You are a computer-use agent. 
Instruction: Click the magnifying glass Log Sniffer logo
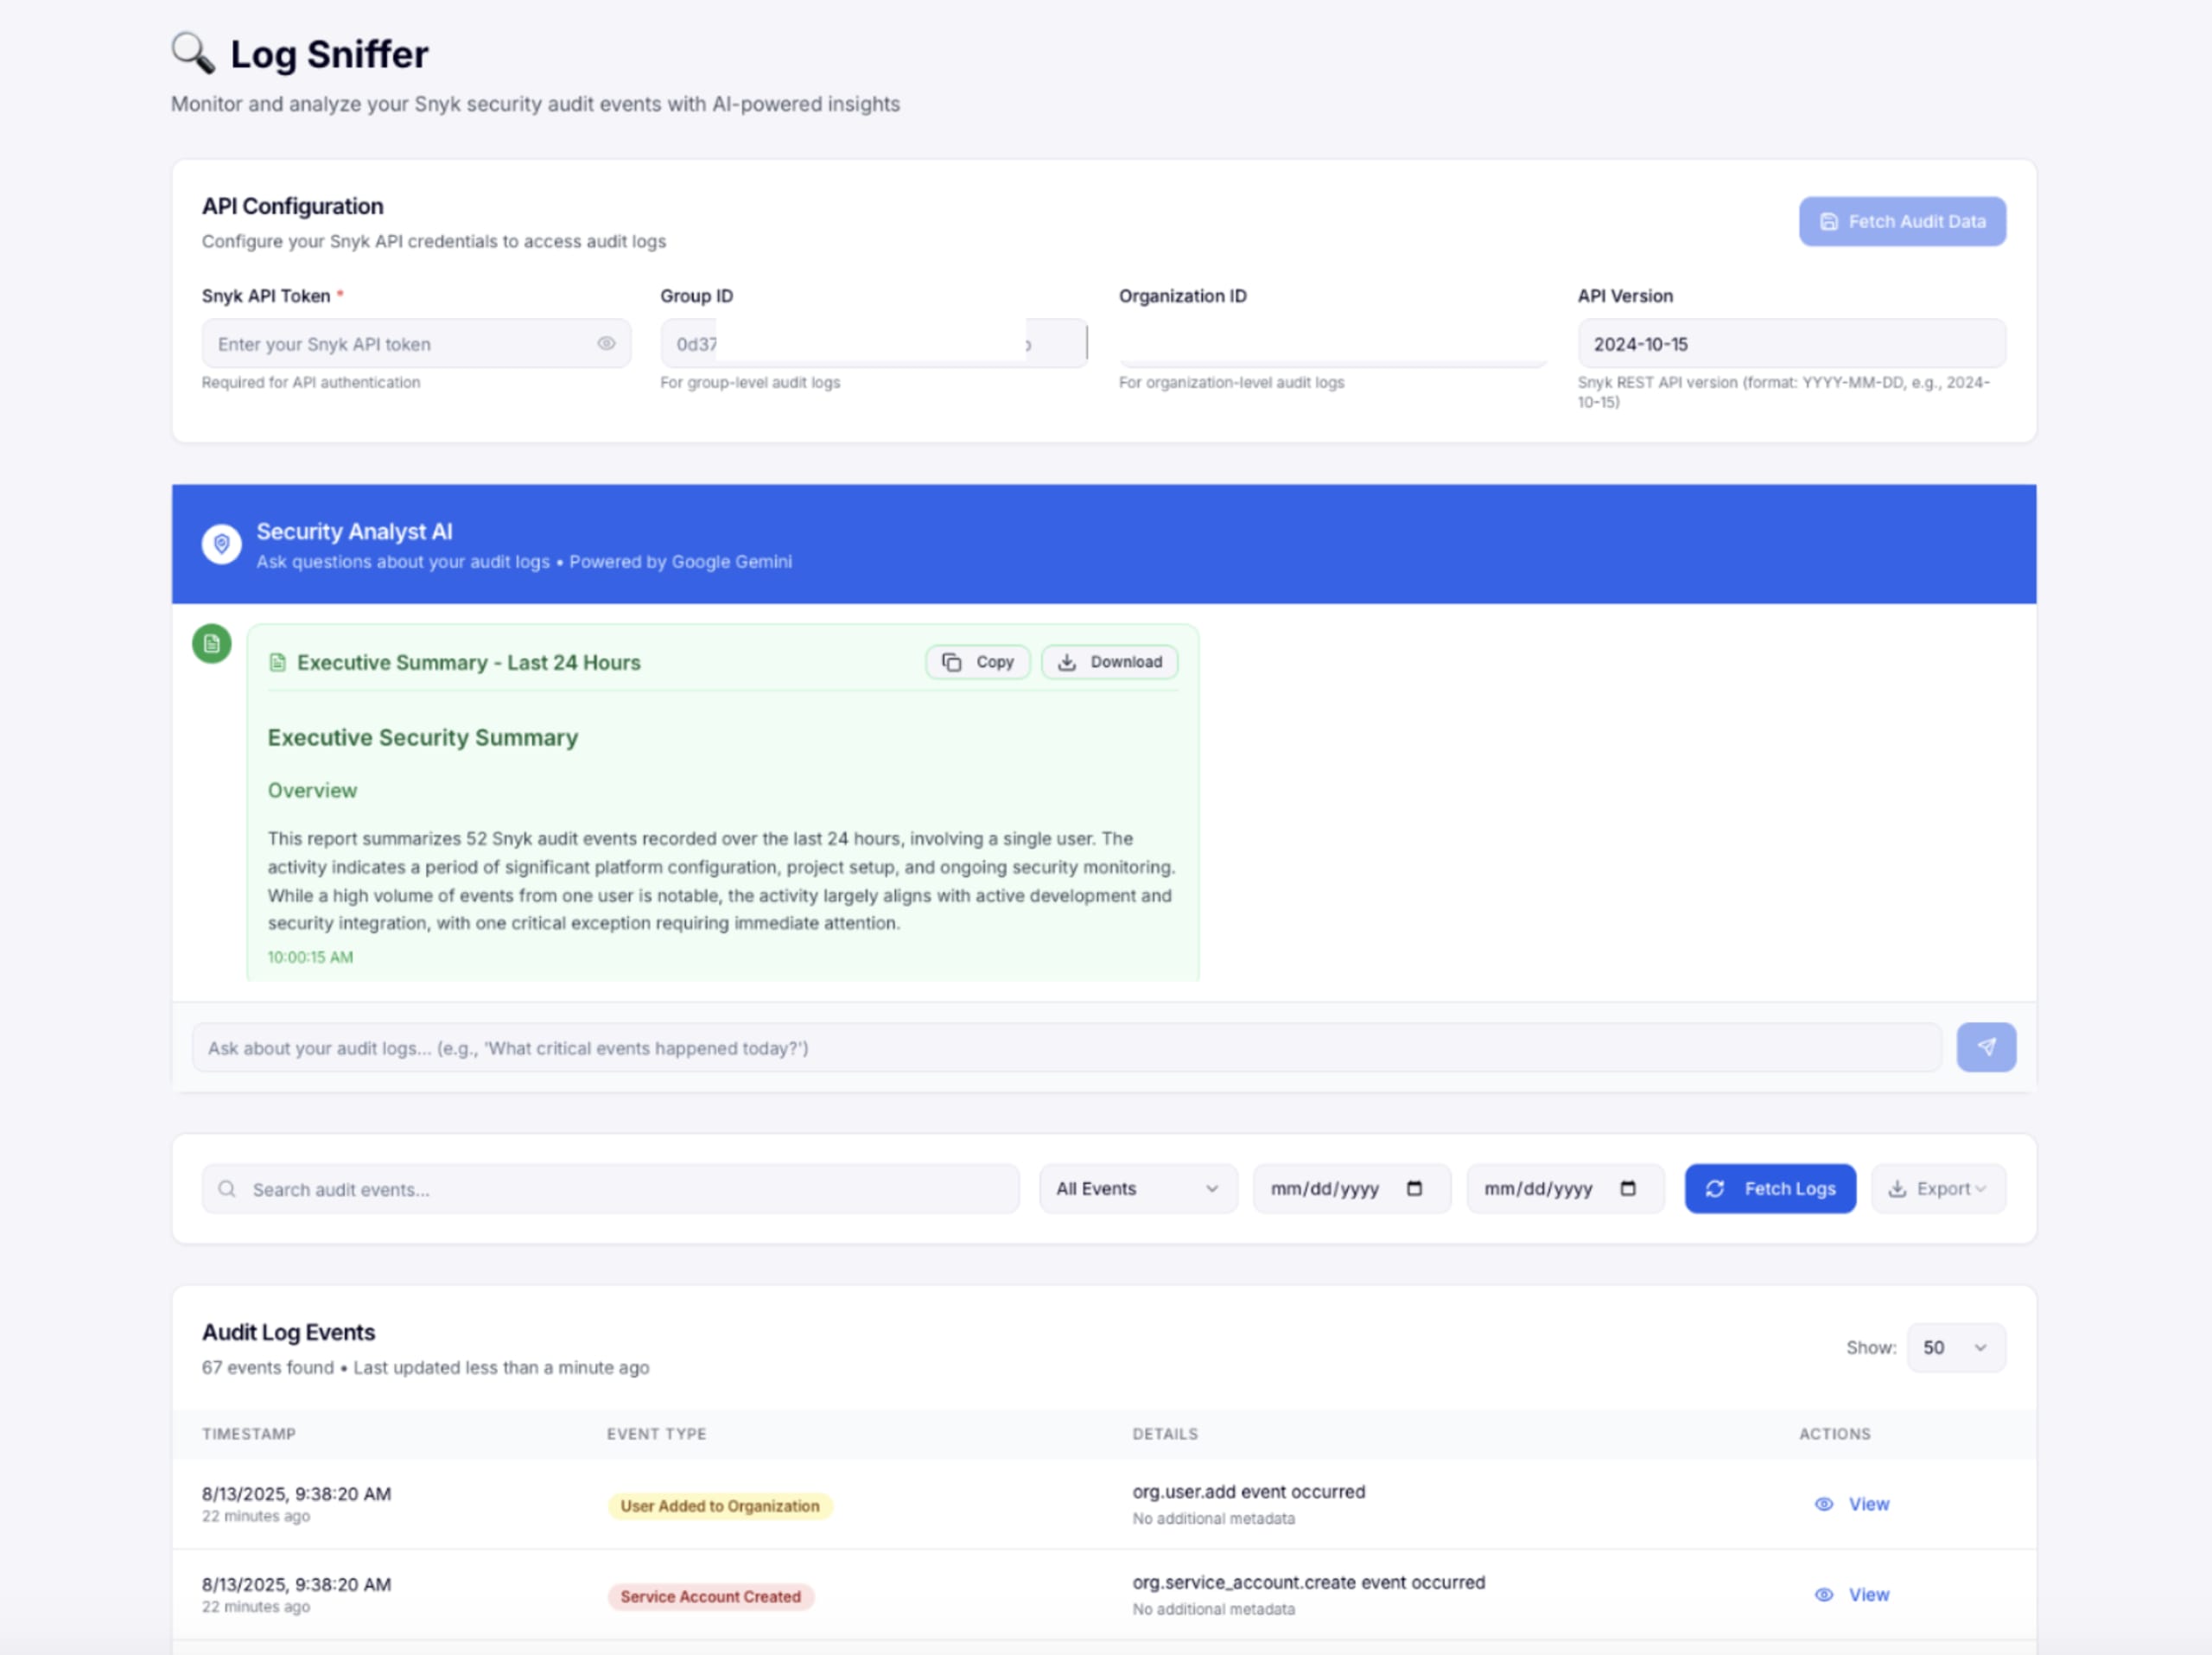[x=192, y=53]
